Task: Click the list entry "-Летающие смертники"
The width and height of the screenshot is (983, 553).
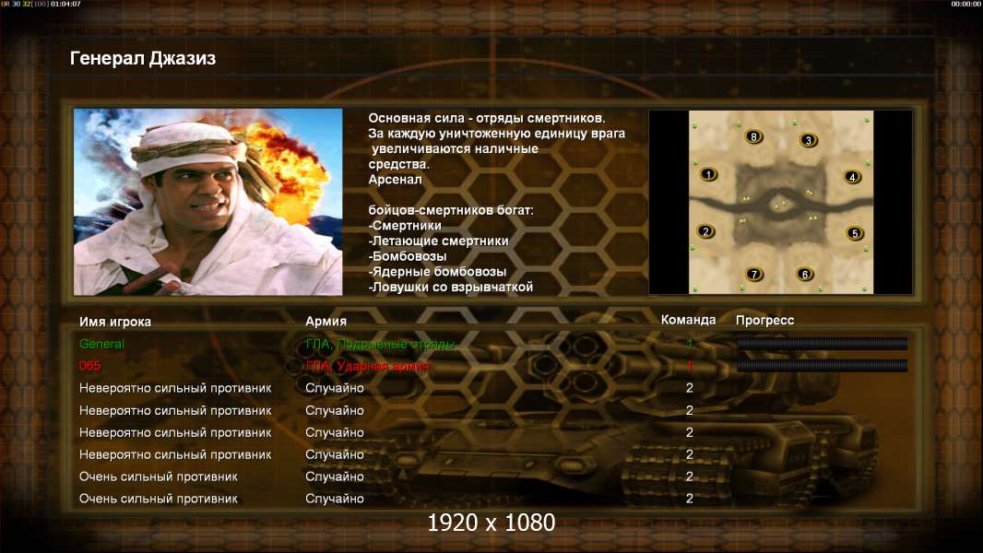Action: click(438, 241)
